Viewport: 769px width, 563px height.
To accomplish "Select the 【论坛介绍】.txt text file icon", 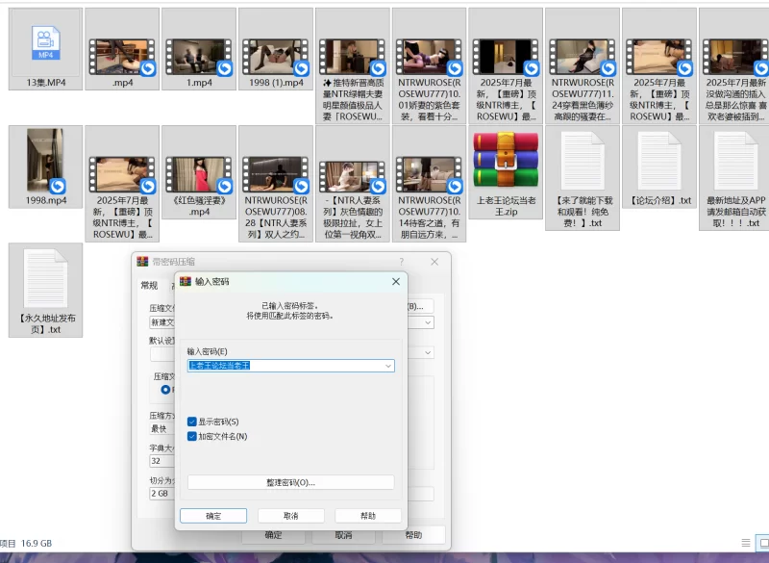I will (659, 161).
